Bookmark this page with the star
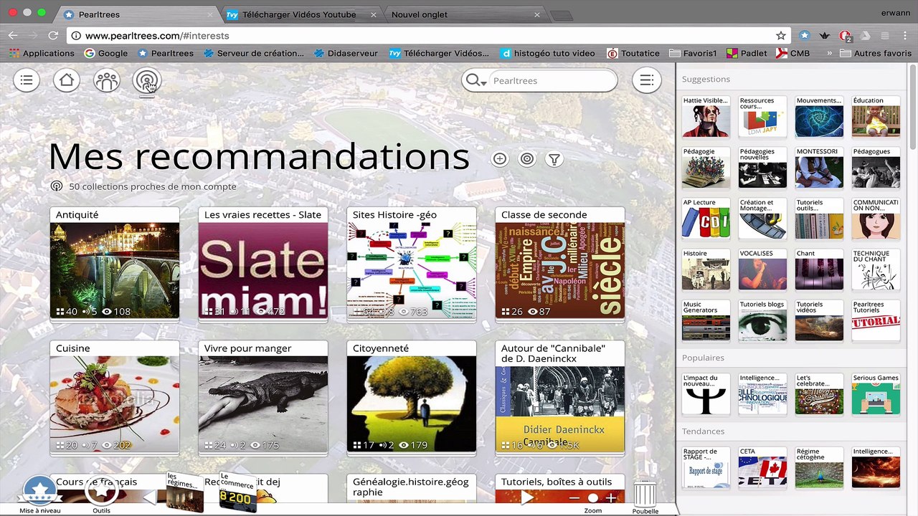This screenshot has width=918, height=516. click(781, 35)
